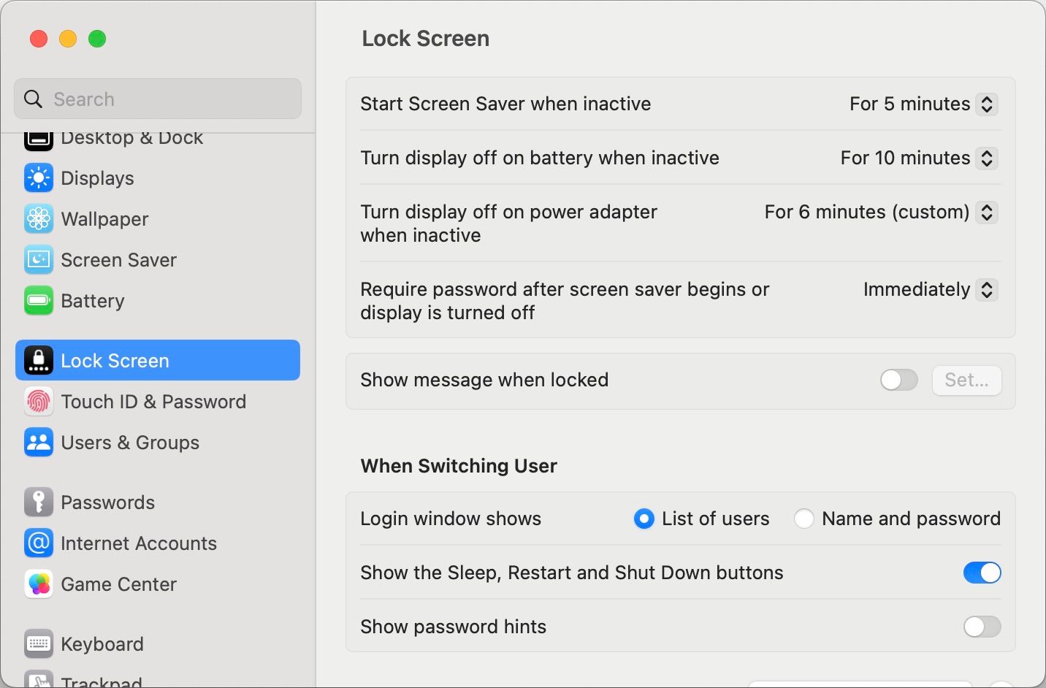Open Start Screen Saver when inactive dropdown

click(987, 104)
